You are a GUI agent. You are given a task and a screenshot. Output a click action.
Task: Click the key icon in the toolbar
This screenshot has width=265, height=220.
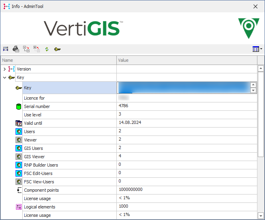coord(57,49)
